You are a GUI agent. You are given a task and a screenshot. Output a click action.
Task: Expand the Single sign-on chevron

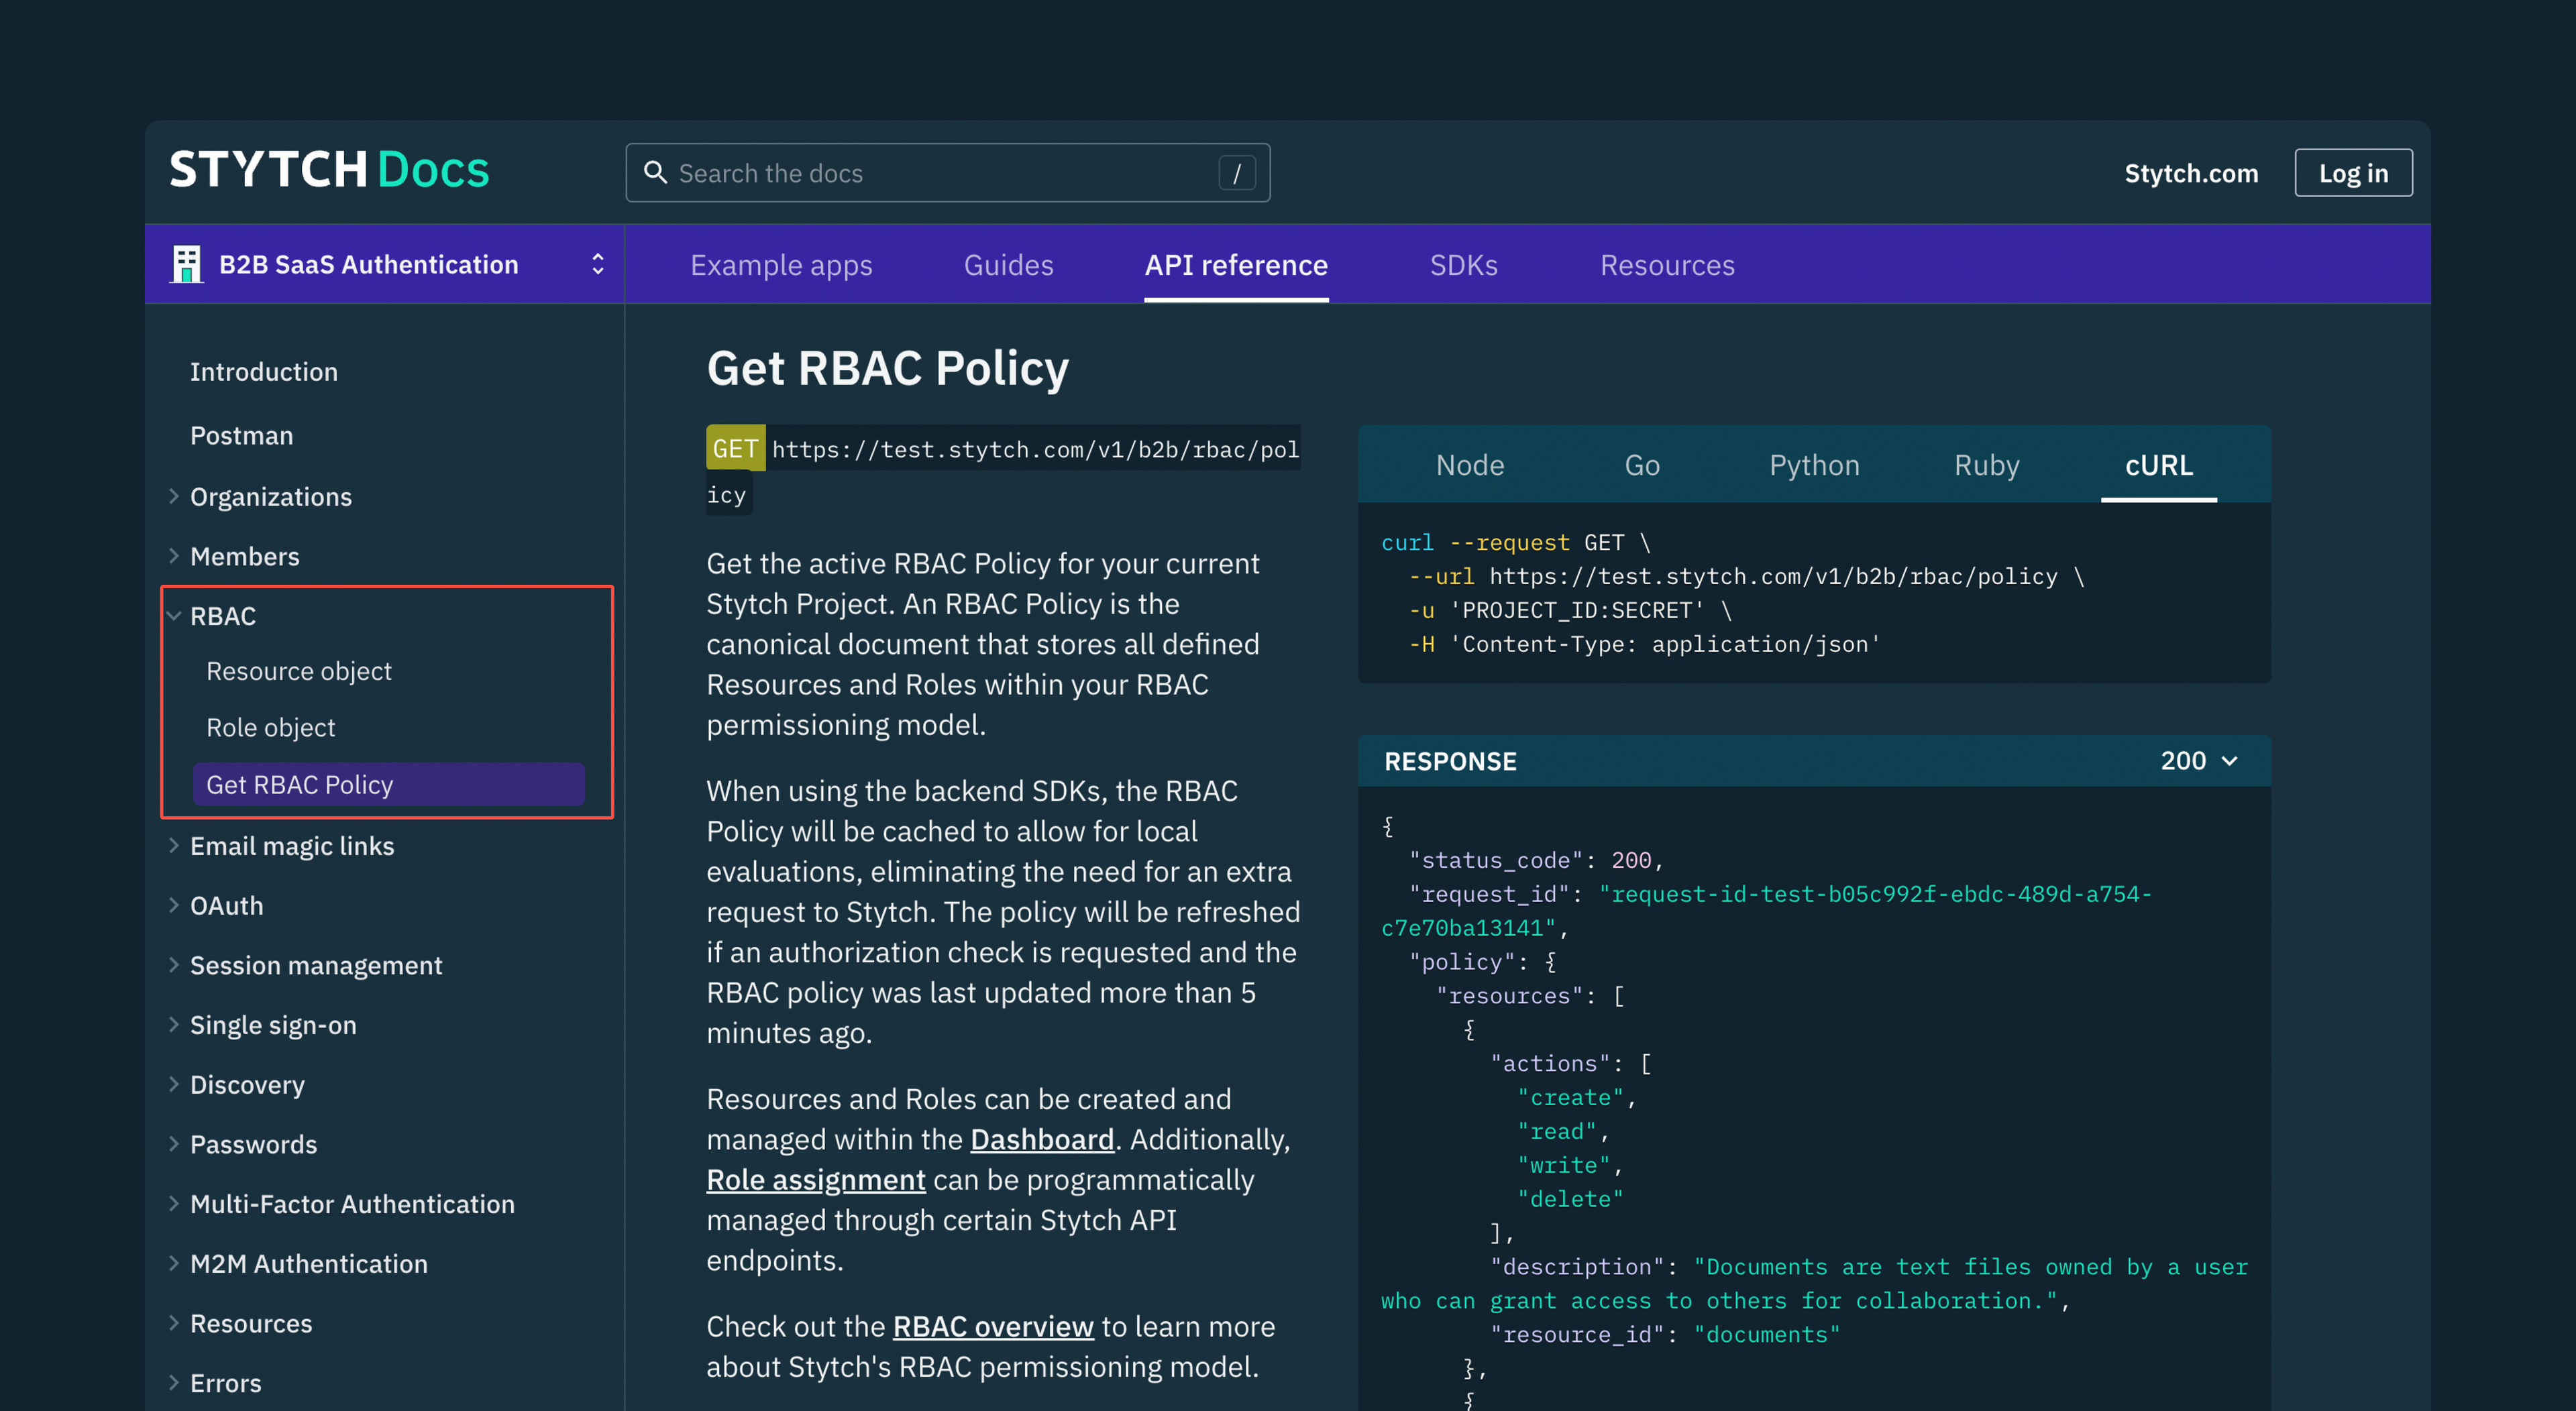click(174, 1025)
